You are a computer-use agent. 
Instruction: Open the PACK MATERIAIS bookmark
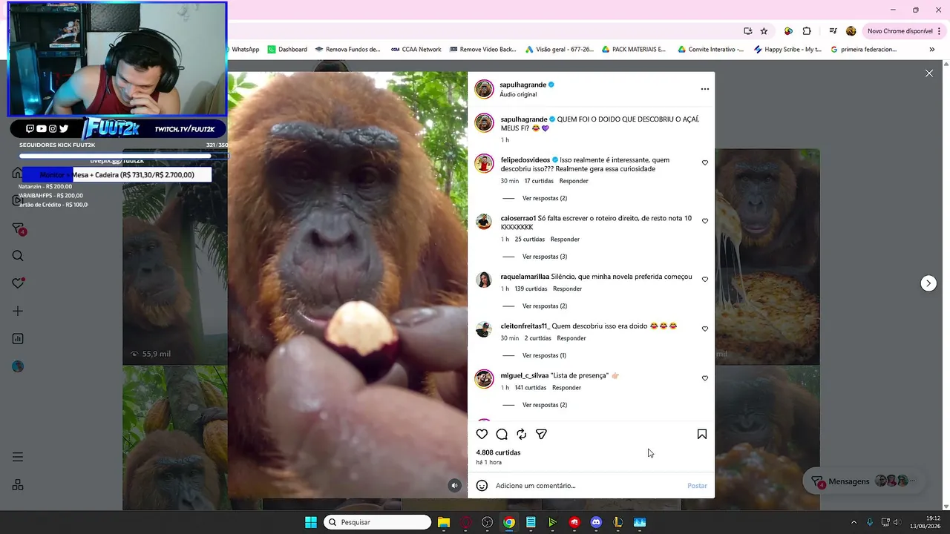(633, 50)
